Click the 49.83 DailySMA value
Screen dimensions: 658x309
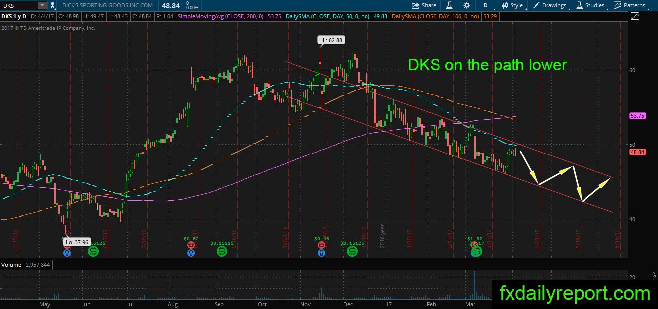pyautogui.click(x=380, y=16)
